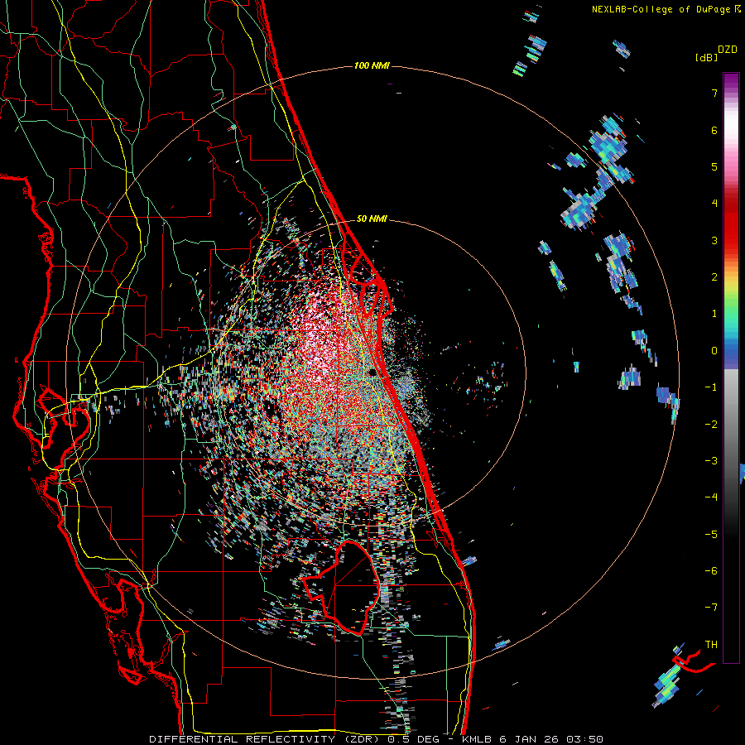Click the NEXLAB-College of DuPage title text
The width and height of the screenshot is (745, 745).
pyautogui.click(x=661, y=9)
